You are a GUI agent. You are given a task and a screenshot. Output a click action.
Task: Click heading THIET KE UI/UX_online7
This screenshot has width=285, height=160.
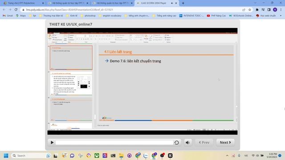[71, 24]
